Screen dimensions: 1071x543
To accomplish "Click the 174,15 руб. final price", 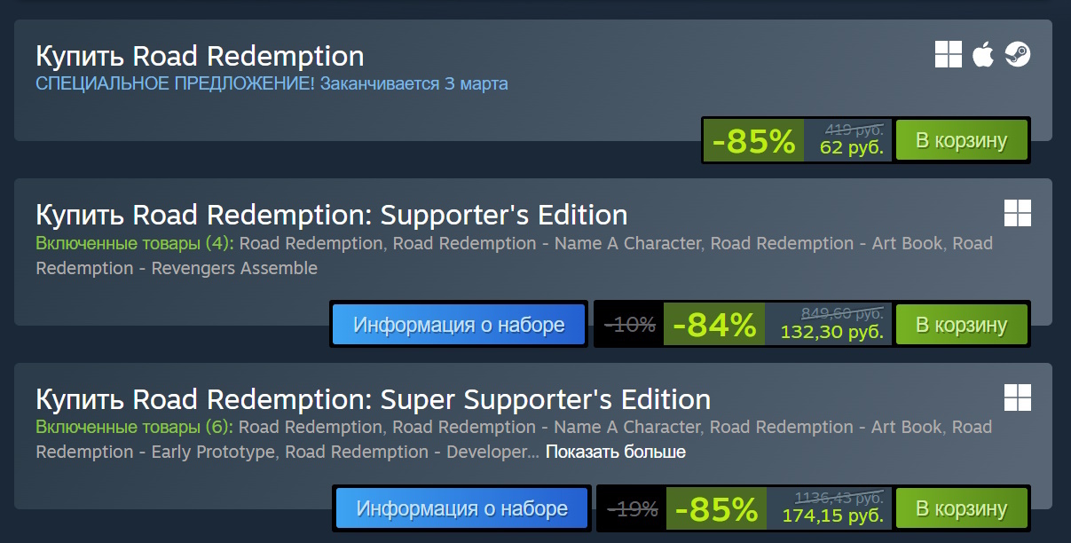I will [x=832, y=515].
